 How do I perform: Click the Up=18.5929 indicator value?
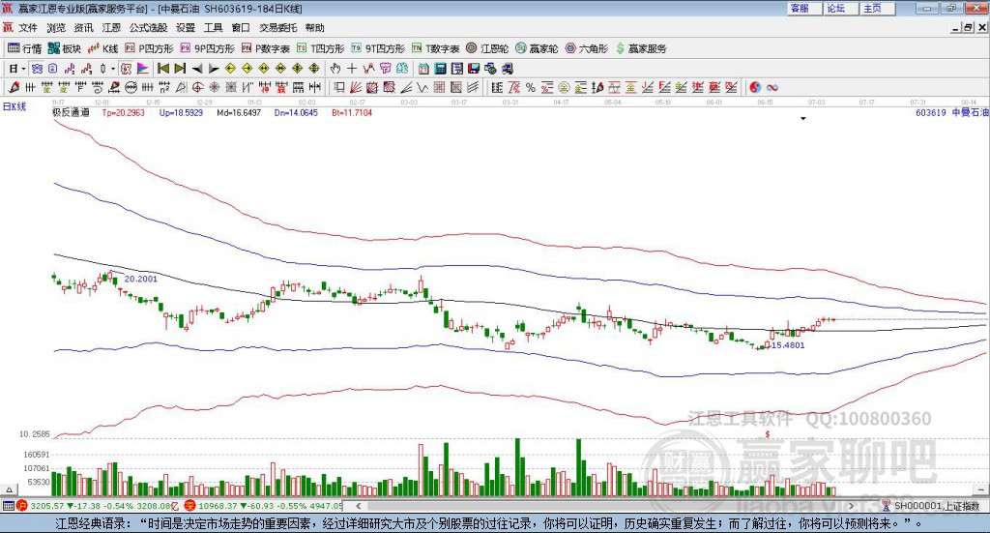tap(181, 112)
